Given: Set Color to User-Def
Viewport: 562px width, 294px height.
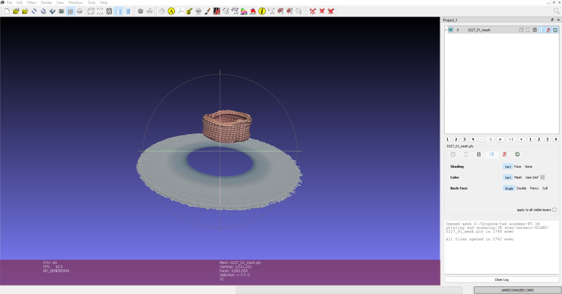Looking at the screenshot, I should 532,178.
